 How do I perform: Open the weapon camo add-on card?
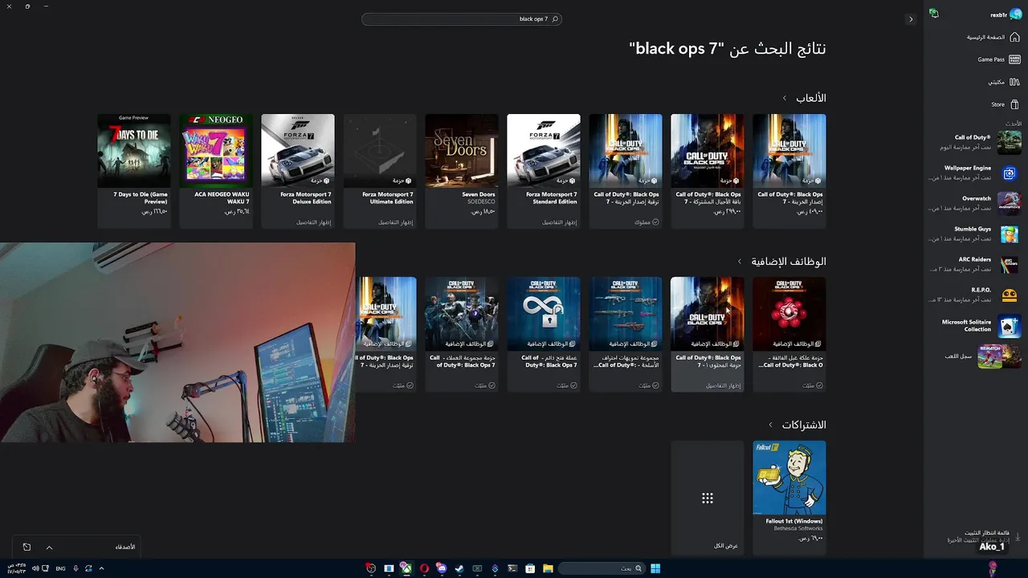[626, 334]
